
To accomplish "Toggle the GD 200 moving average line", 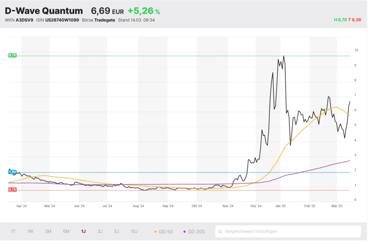I will [x=194, y=231].
